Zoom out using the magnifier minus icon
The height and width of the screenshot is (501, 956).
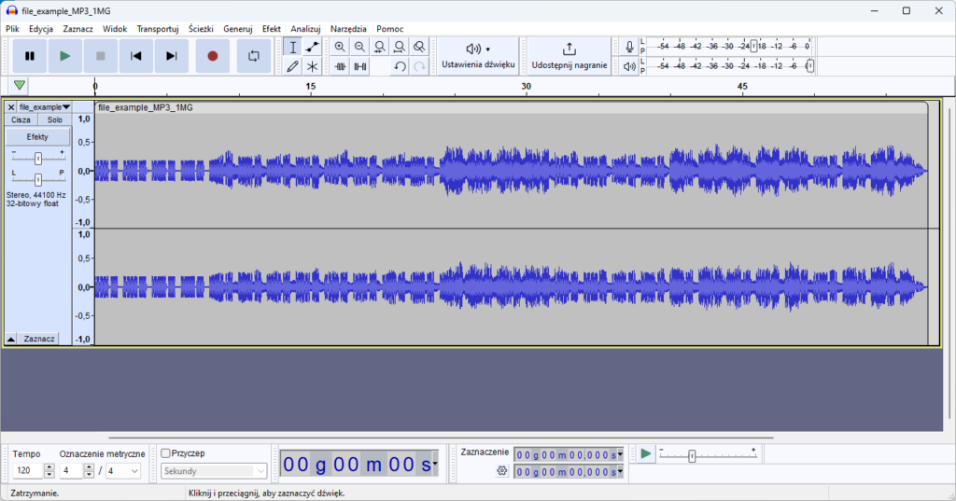359,47
